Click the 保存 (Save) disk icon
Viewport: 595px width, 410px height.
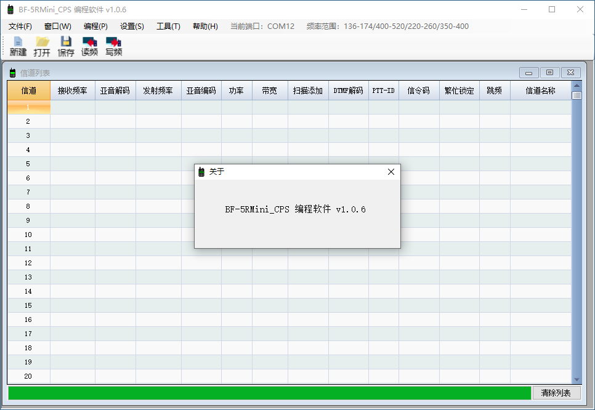tap(66, 42)
